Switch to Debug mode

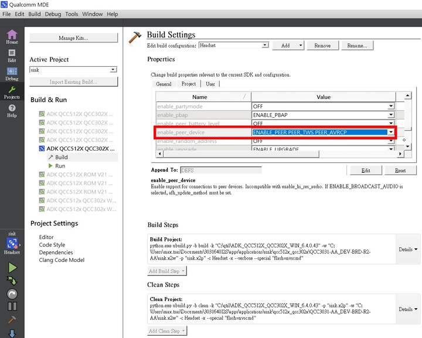point(12,74)
